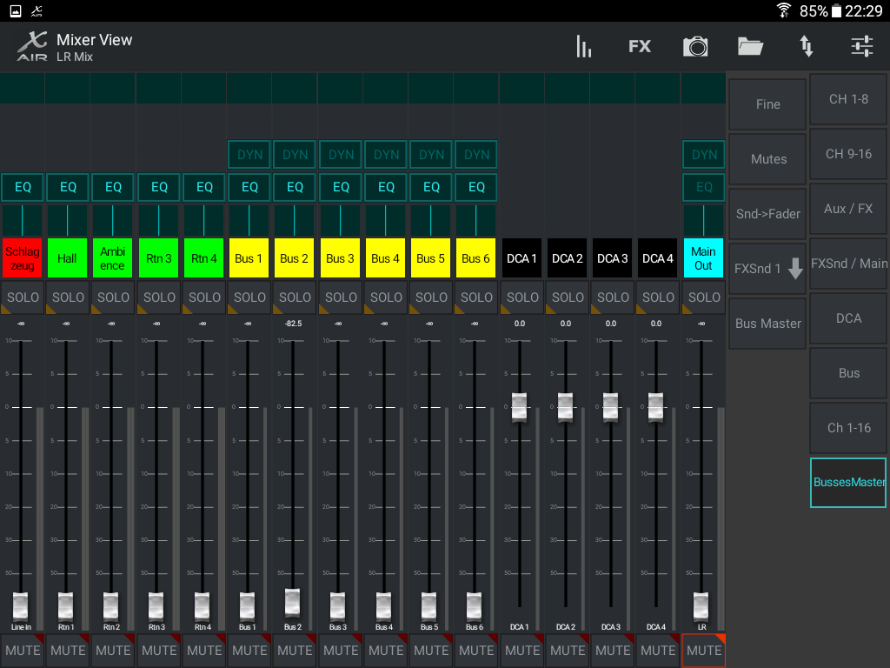
Task: Toggle MUTE on the Line In channel
Action: coord(22,651)
